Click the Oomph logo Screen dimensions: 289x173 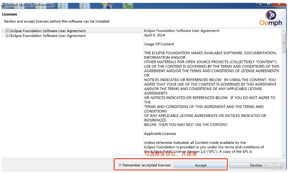tap(270, 18)
